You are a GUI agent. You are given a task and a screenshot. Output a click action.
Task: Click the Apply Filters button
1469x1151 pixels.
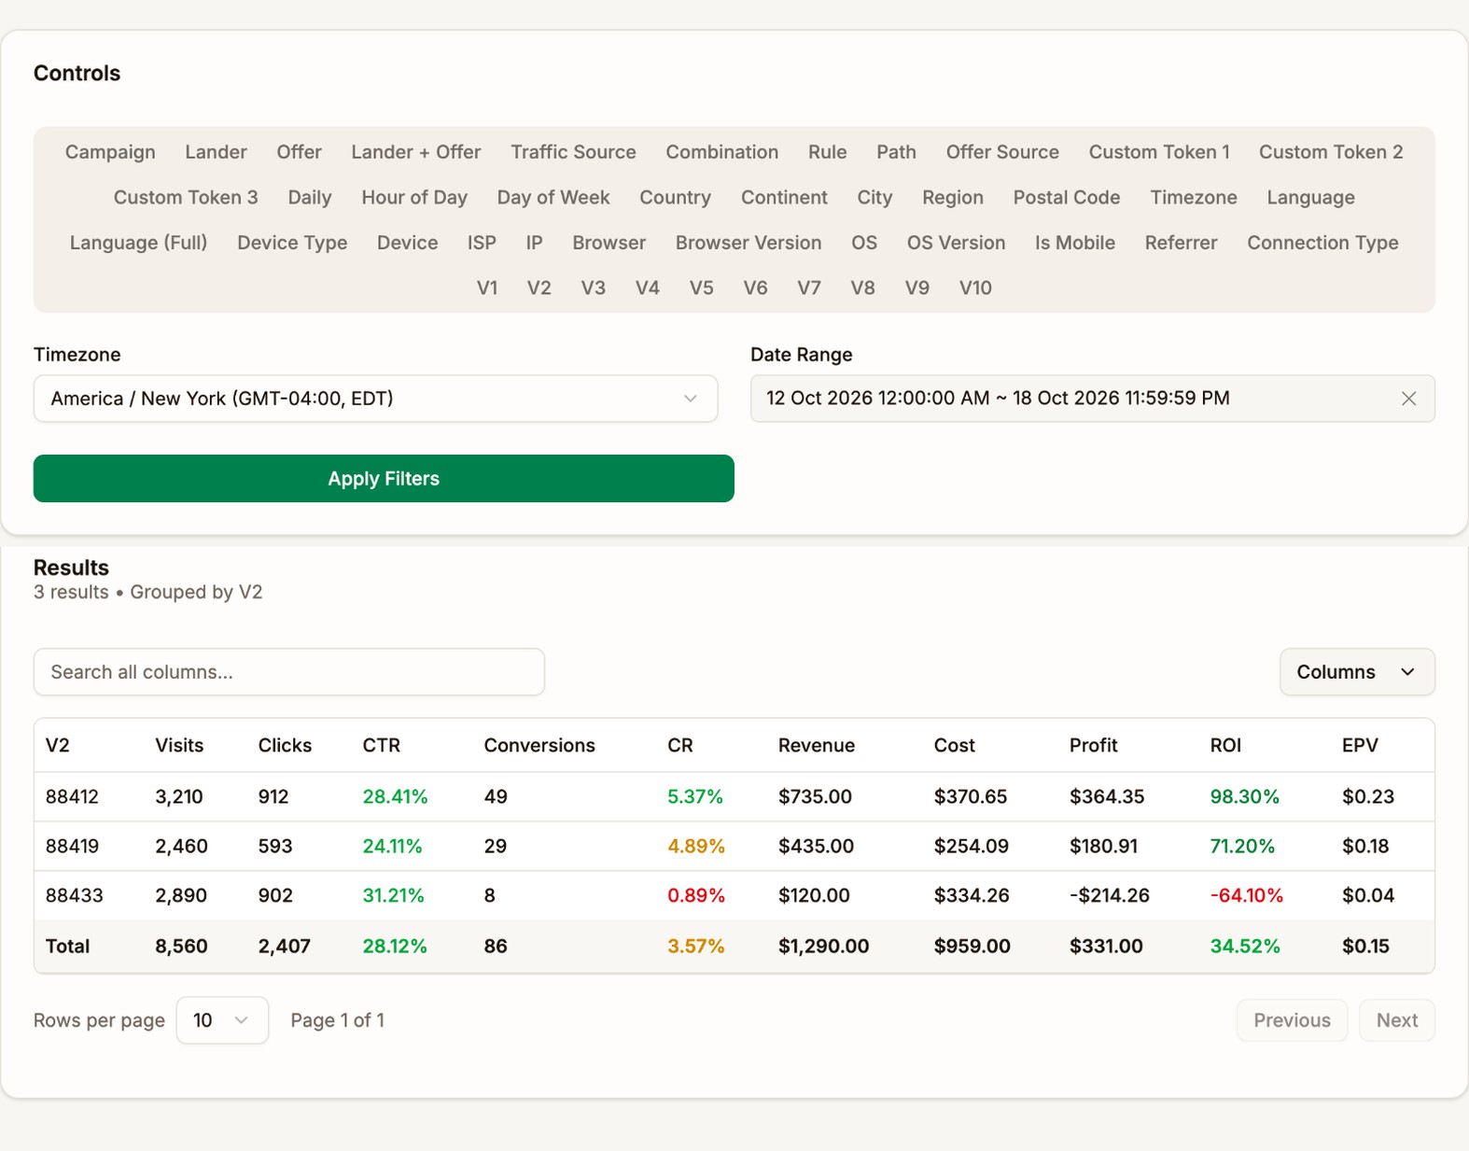click(x=384, y=479)
